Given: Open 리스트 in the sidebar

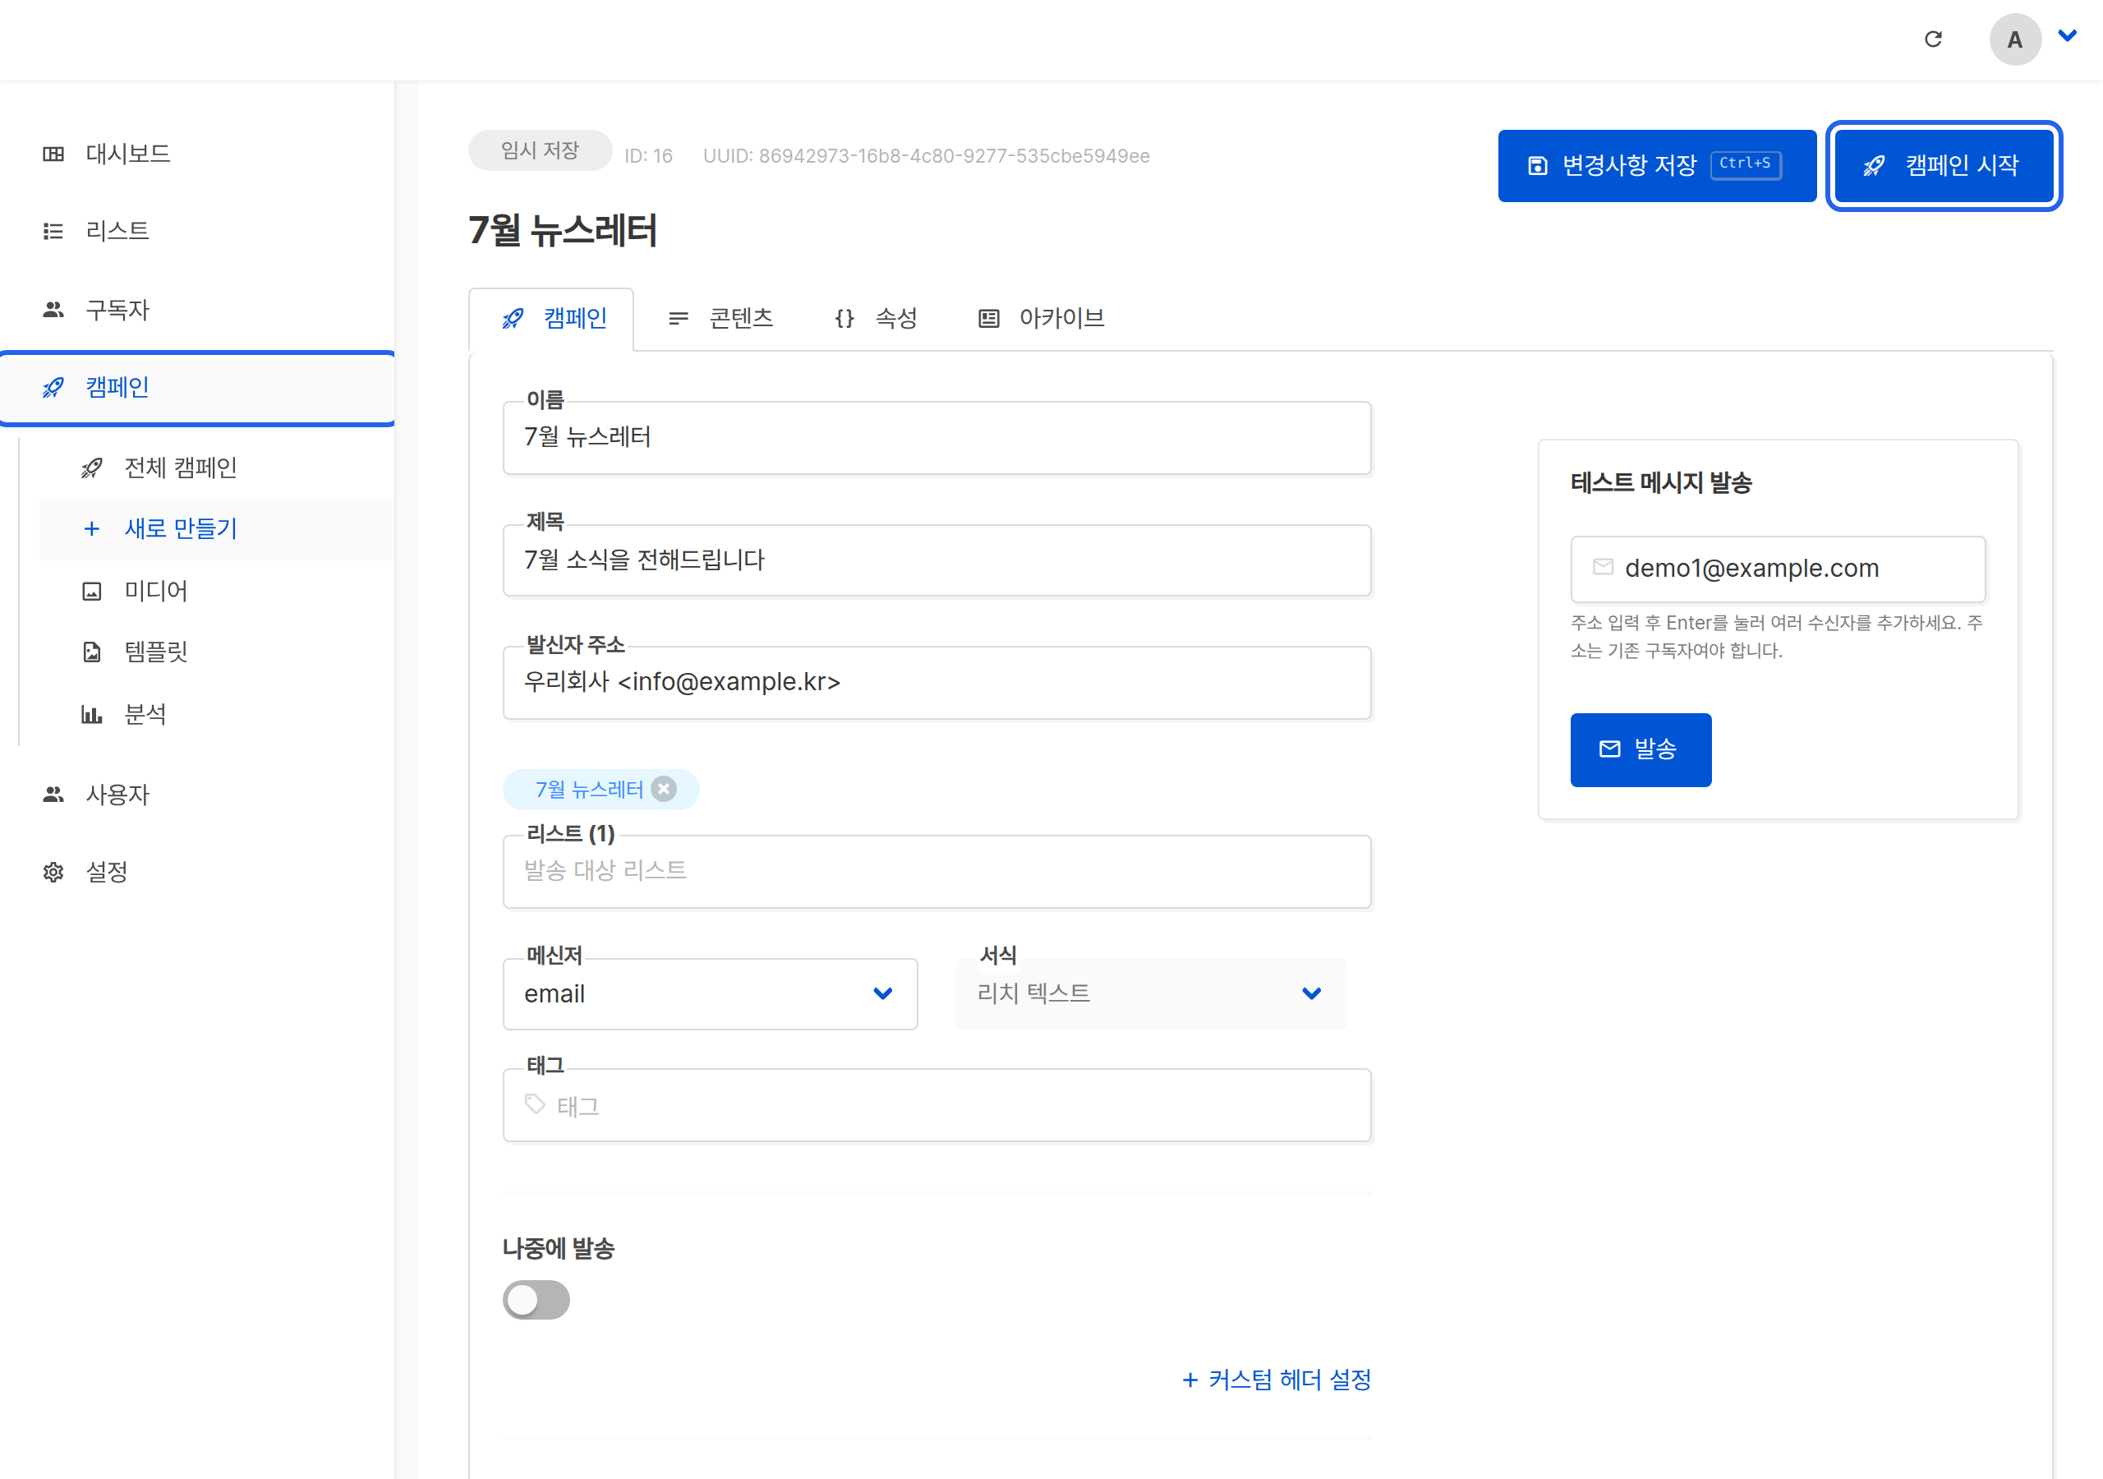Looking at the screenshot, I should tap(198, 231).
